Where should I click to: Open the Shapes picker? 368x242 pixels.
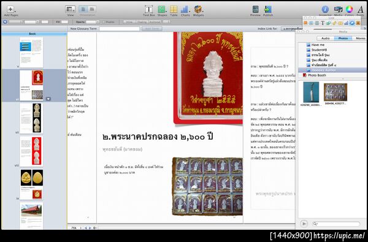point(161,9)
